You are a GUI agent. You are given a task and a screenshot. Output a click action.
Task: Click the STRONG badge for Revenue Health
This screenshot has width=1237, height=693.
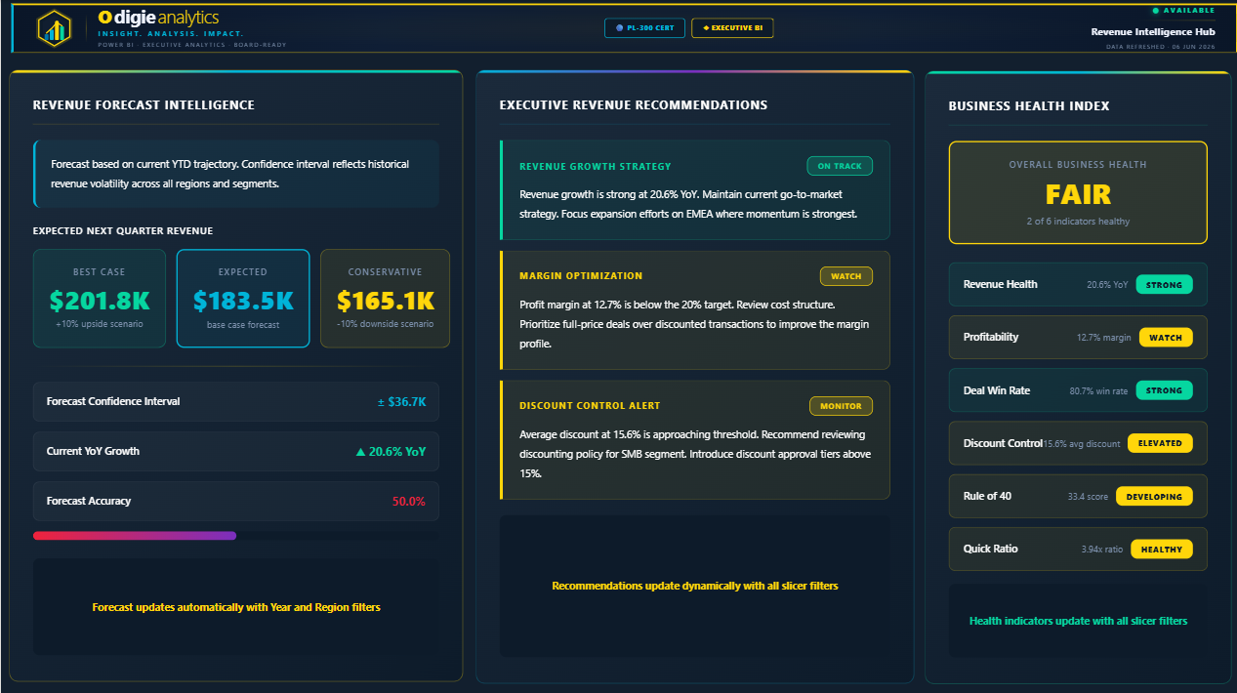tap(1164, 285)
